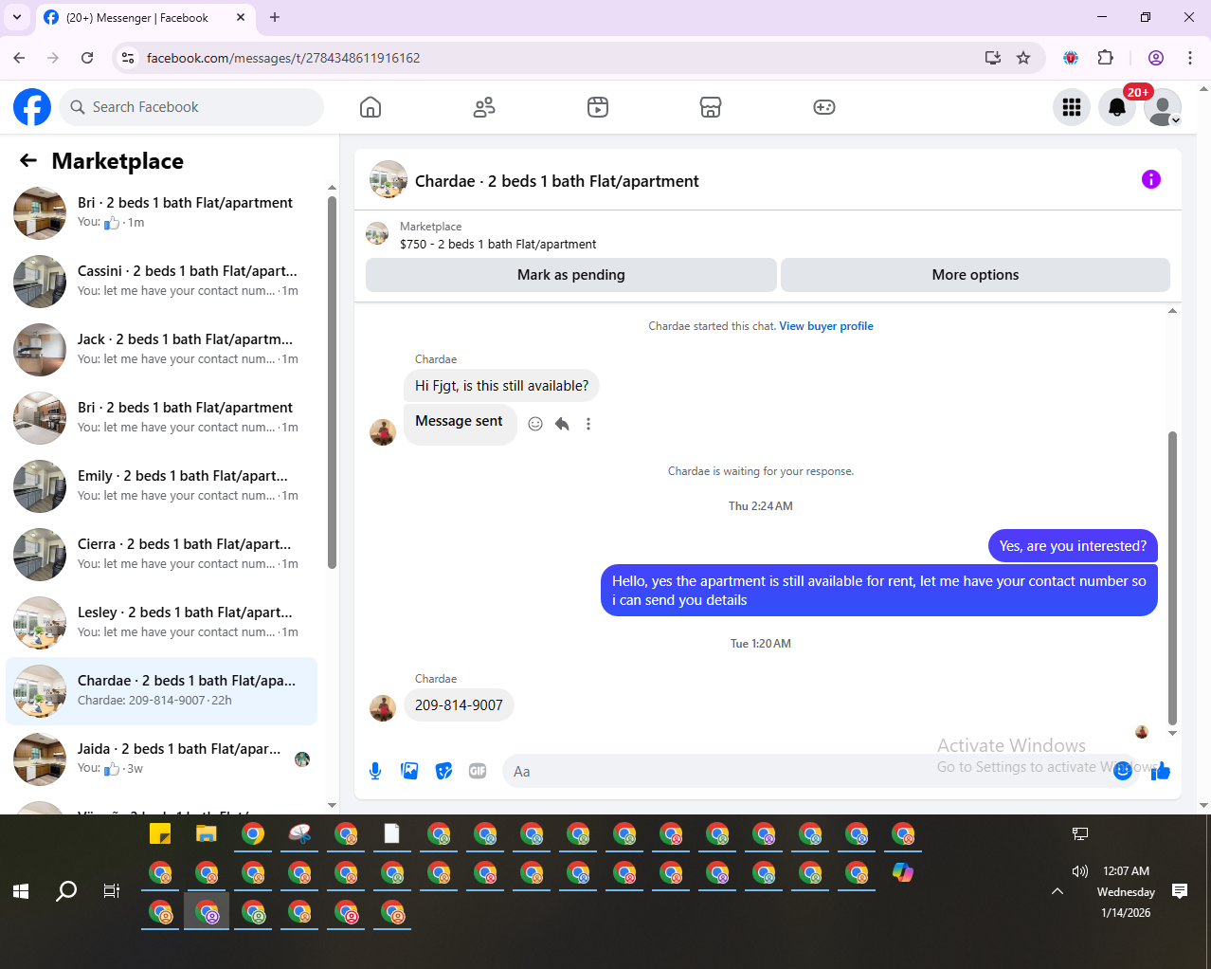Click the Search Facebook field
This screenshot has width=1211, height=969.
tap(191, 107)
